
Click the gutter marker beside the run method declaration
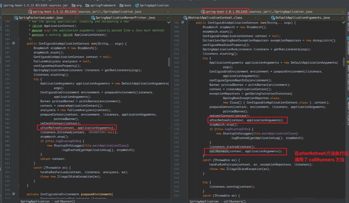tap(14, 43)
